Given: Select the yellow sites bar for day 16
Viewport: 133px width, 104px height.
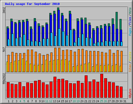Looking at the screenshot, I should (65, 66).
